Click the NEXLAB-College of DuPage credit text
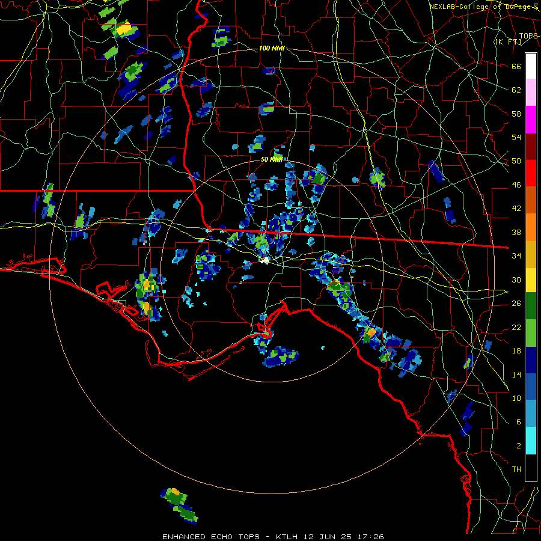The width and height of the screenshot is (541, 541). [x=484, y=7]
